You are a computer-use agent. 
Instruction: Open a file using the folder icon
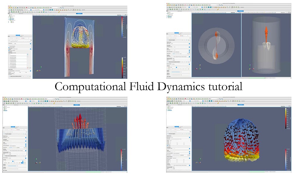[x=9, y=8]
